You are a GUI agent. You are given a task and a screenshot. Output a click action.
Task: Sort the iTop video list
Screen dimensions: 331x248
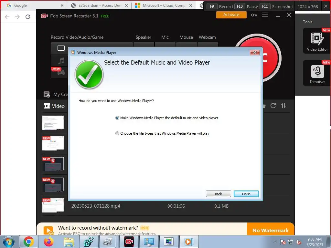point(283,106)
